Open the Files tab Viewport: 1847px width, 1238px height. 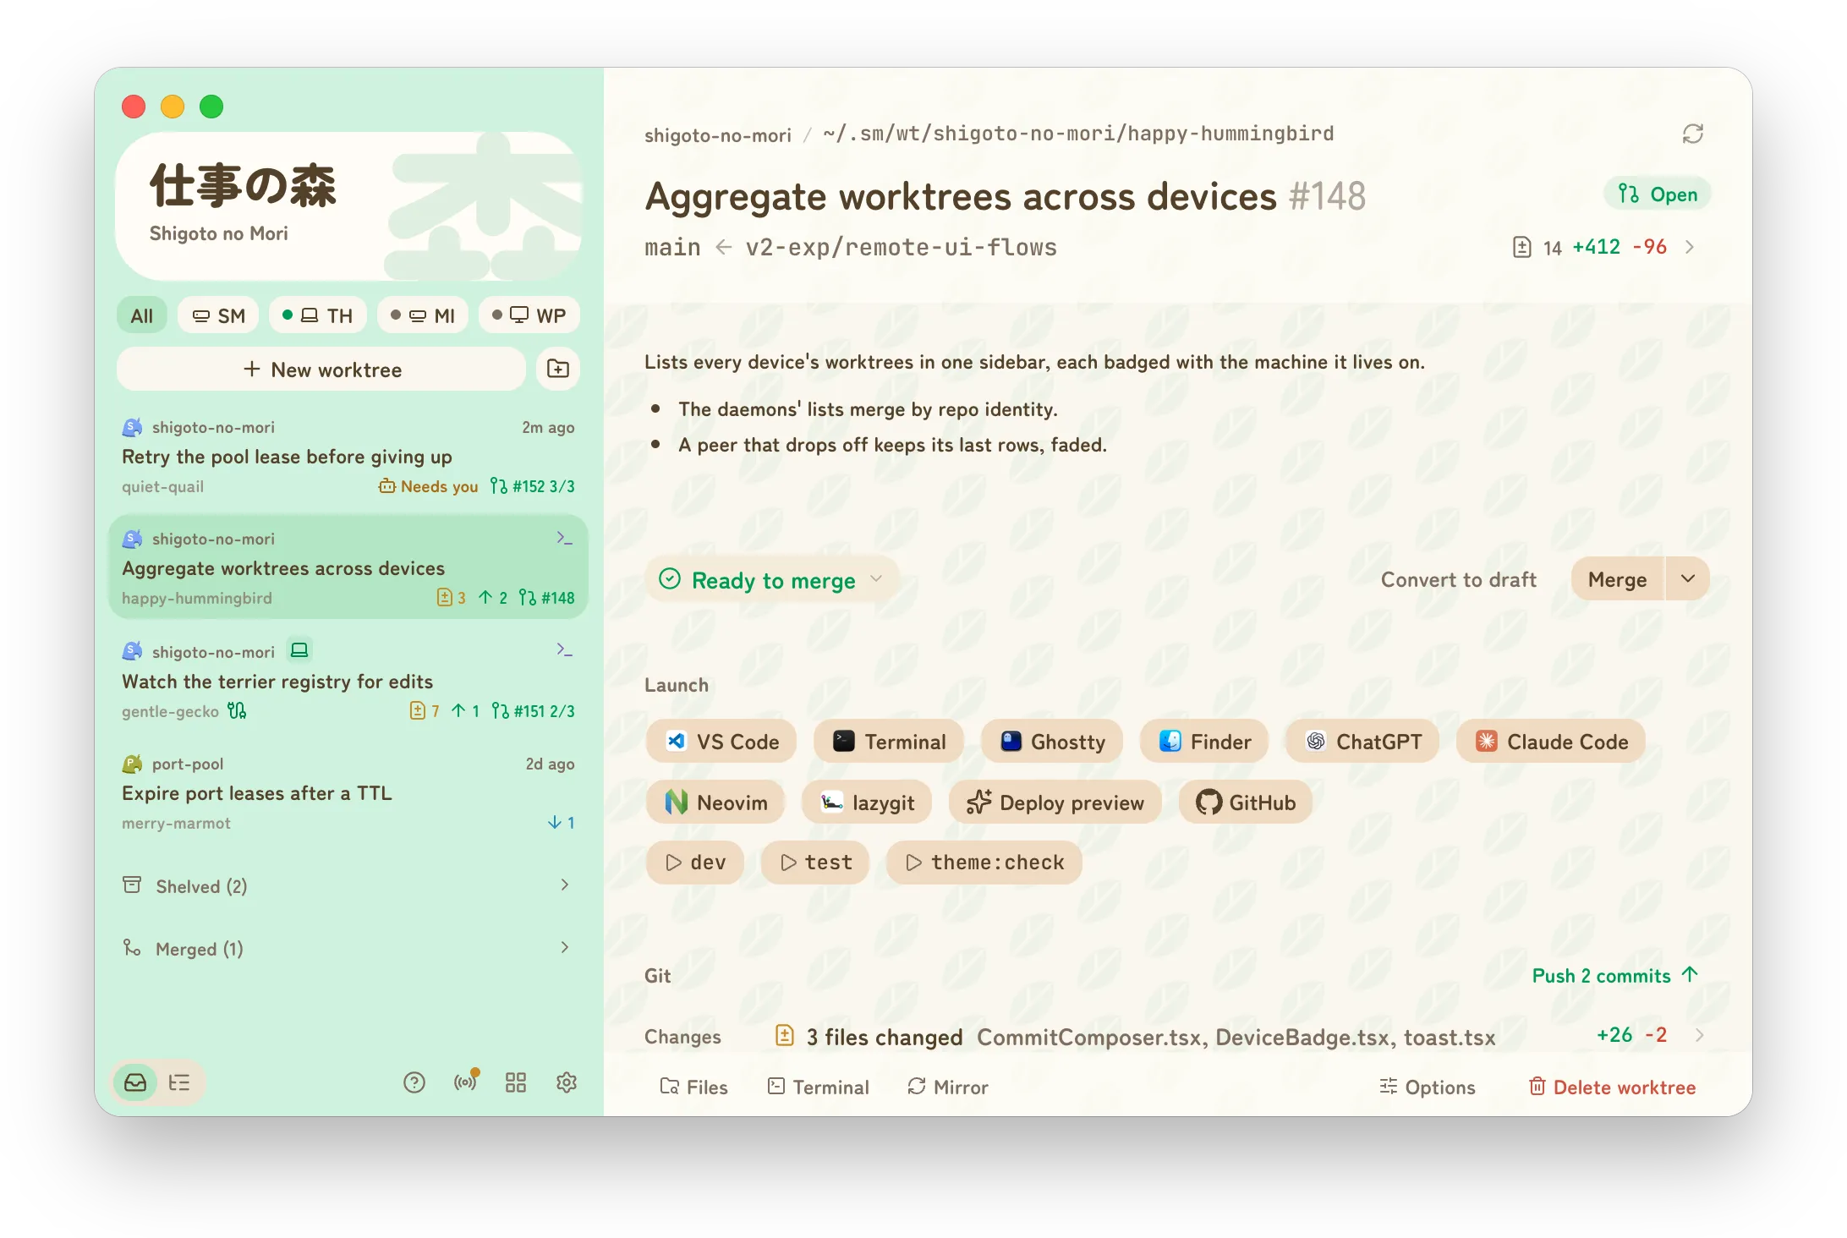pyautogui.click(x=693, y=1087)
